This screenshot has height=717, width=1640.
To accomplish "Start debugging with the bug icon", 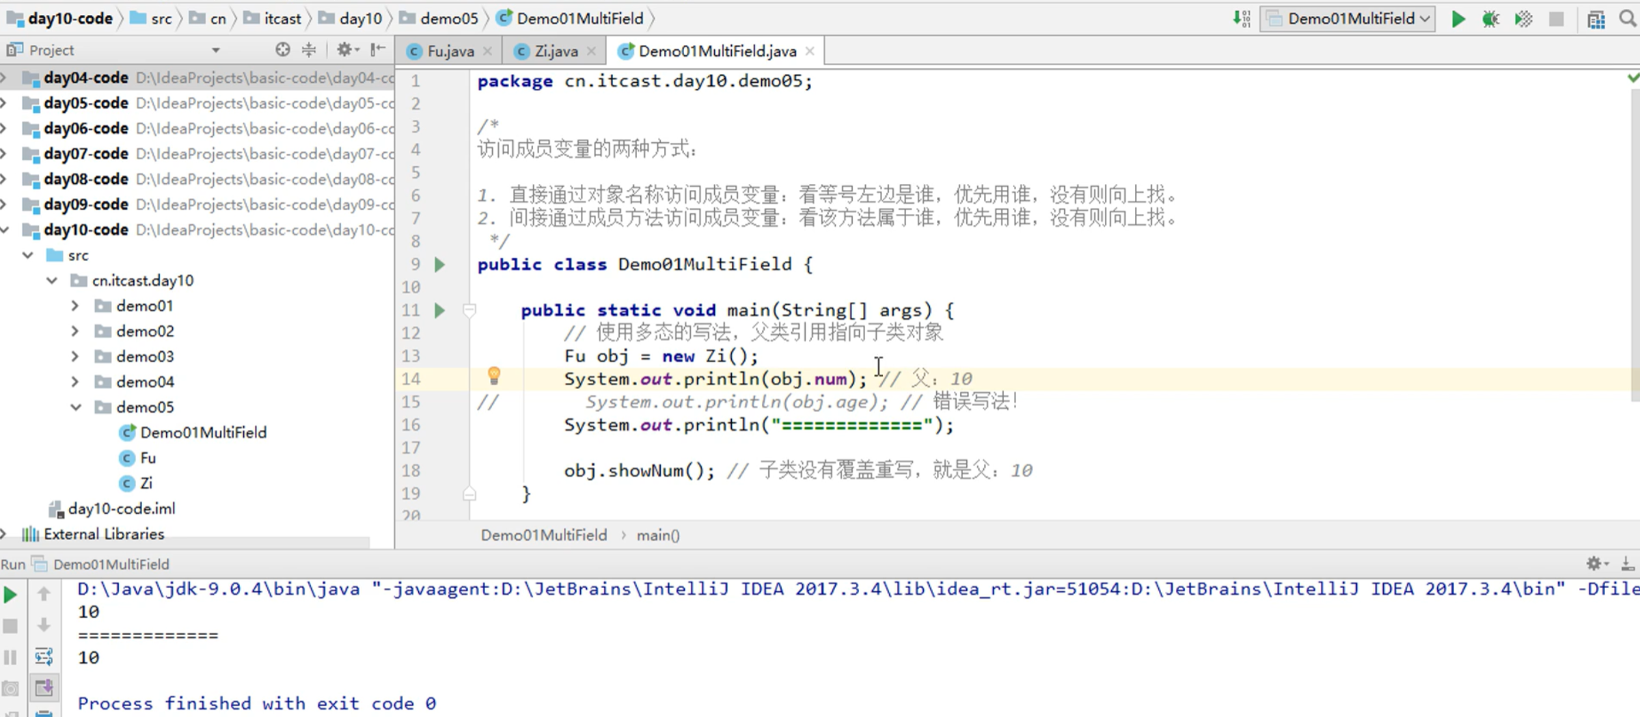I will pyautogui.click(x=1490, y=19).
